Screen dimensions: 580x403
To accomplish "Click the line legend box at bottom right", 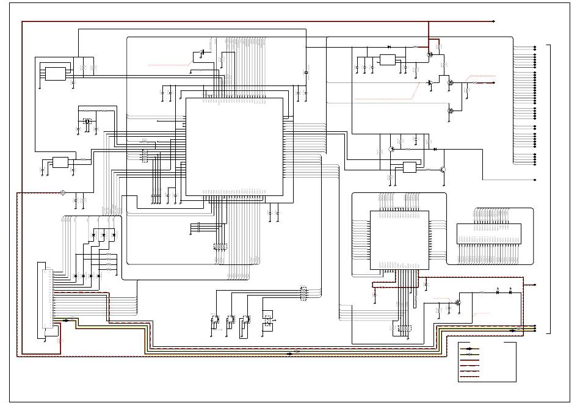I will click(487, 362).
